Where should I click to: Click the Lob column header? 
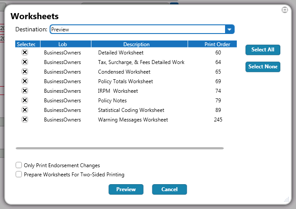[63, 44]
